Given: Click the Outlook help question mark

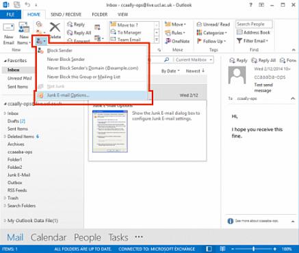Looking at the screenshot, I should 250,5.
